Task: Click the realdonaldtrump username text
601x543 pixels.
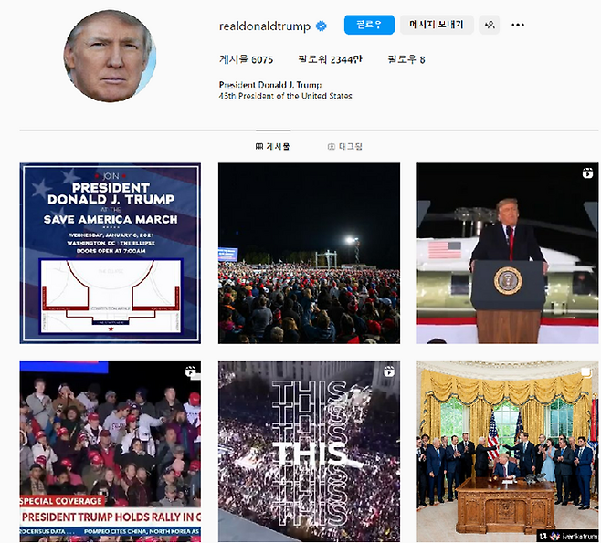Action: (x=265, y=26)
